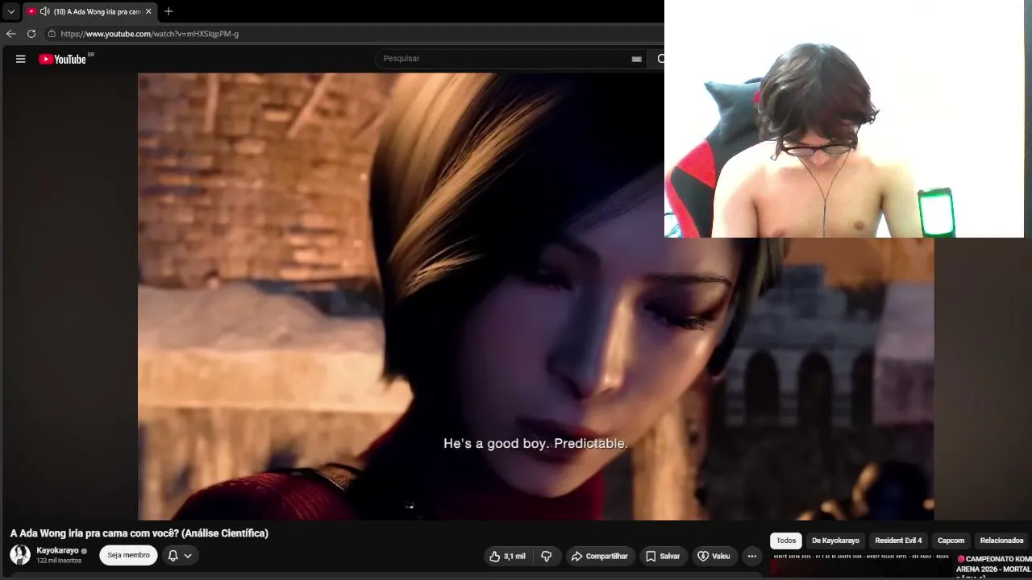Expand the notification bell options
Screen dimensions: 1032x580
click(181, 556)
